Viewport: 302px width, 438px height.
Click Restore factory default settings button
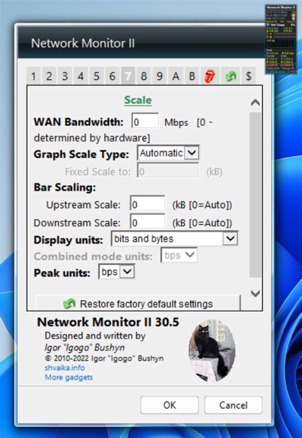pos(138,304)
